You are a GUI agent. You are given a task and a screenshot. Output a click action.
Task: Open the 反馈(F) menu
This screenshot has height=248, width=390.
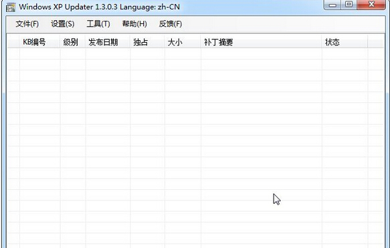171,24
